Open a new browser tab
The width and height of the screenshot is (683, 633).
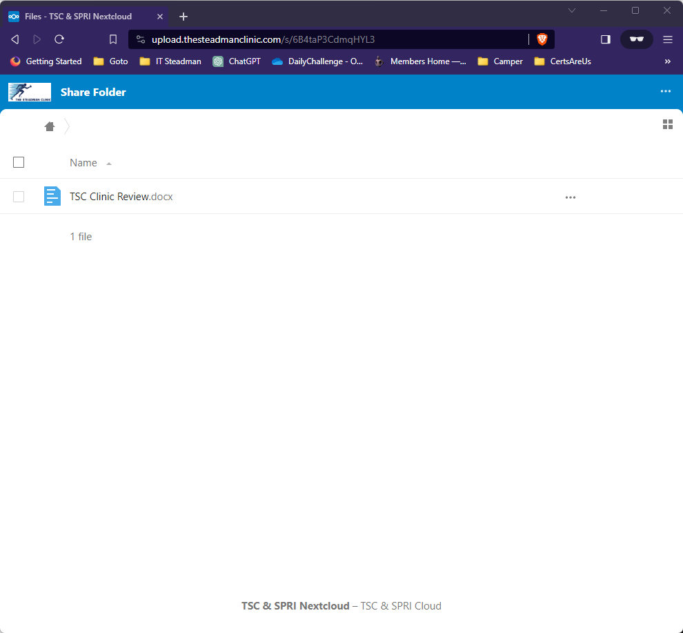point(184,17)
